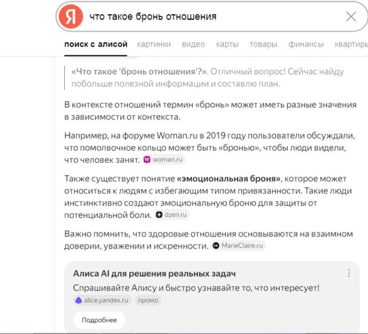Open the woman.ru source chip
This screenshot has width=368, height=334.
point(164,160)
